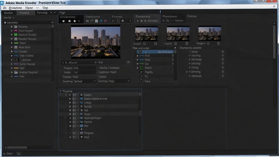Click the blue globe icon on Adobe Media encode row
Image resolution: width=279 pixels, height=157 pixels.
82,99
